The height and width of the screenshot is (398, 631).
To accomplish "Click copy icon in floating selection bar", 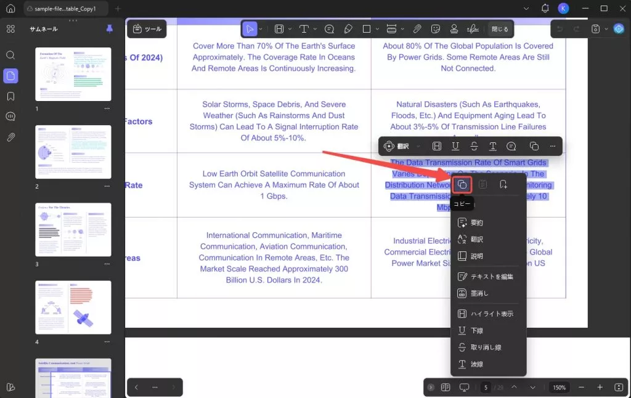I will (534, 147).
